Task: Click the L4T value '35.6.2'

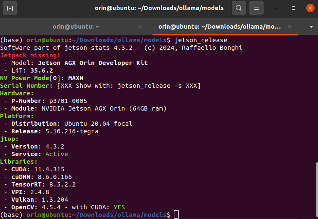Action: pos(42,70)
